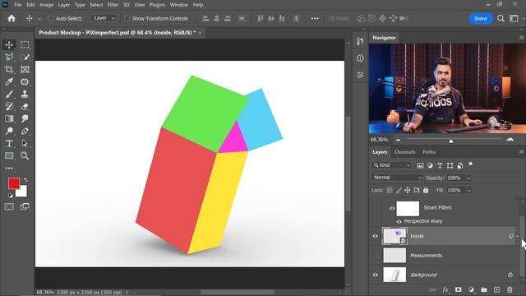Select the Dodge tool
The height and width of the screenshot is (296, 526).
(x=9, y=132)
